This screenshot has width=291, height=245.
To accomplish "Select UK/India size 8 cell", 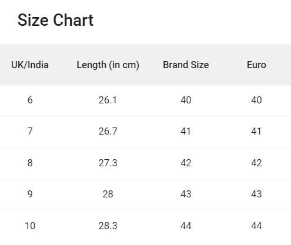I will [30, 163].
